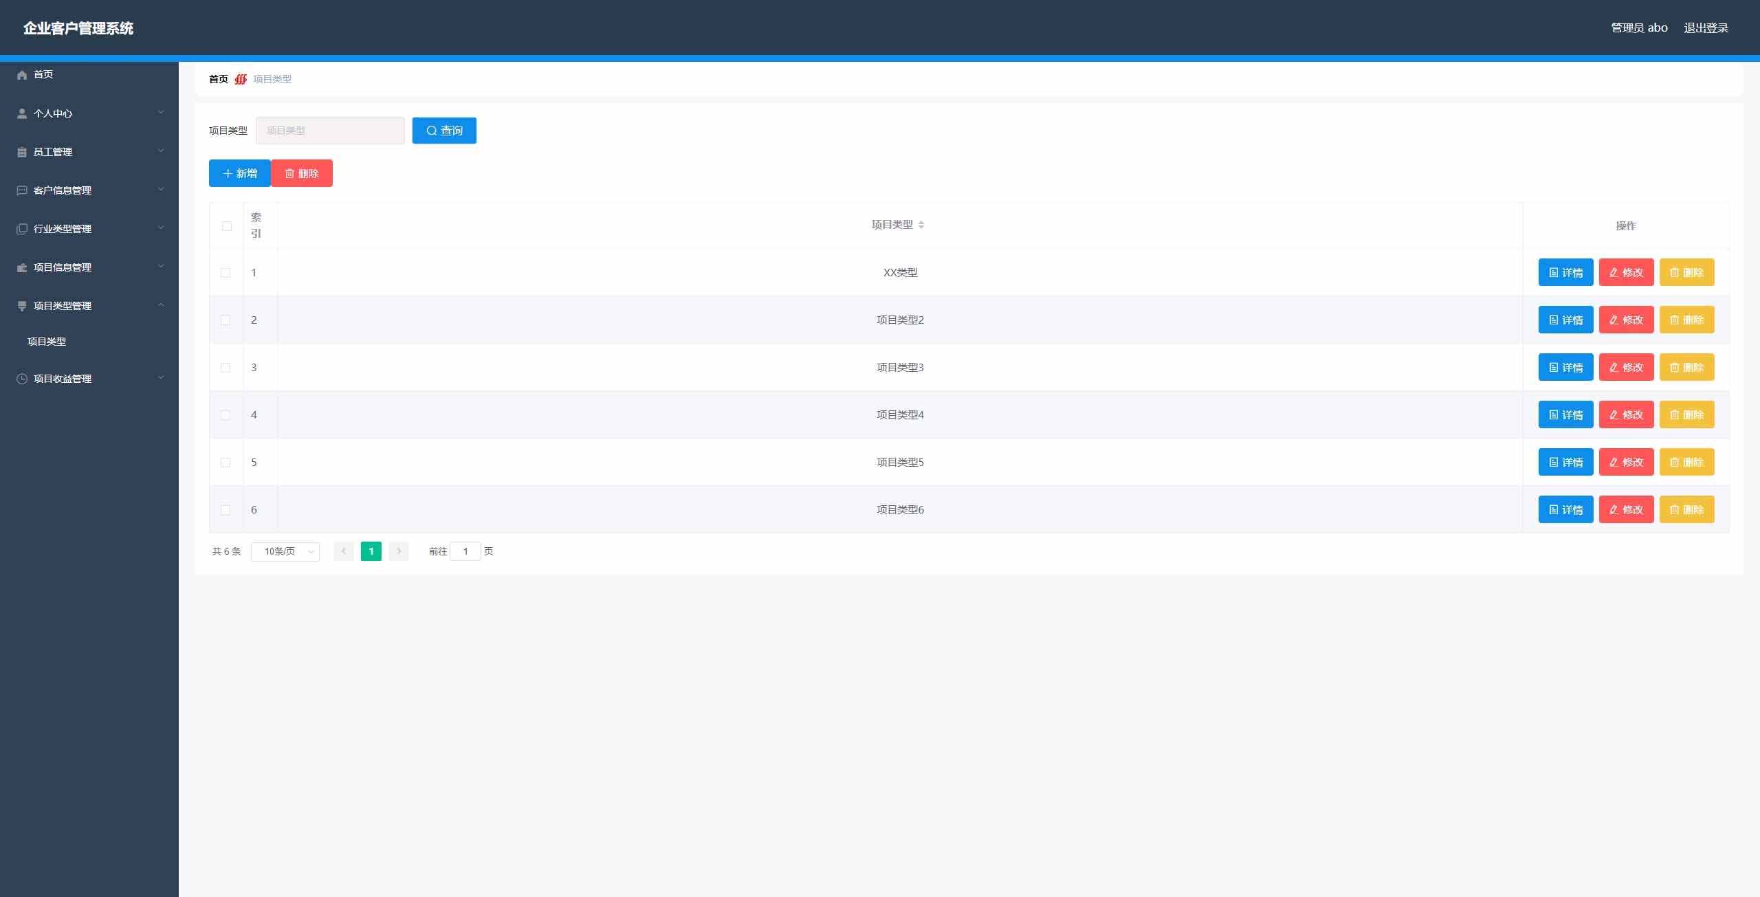The width and height of the screenshot is (1760, 897).
Task: Click the clock icon beside 项目收益管理
Action: (22, 379)
